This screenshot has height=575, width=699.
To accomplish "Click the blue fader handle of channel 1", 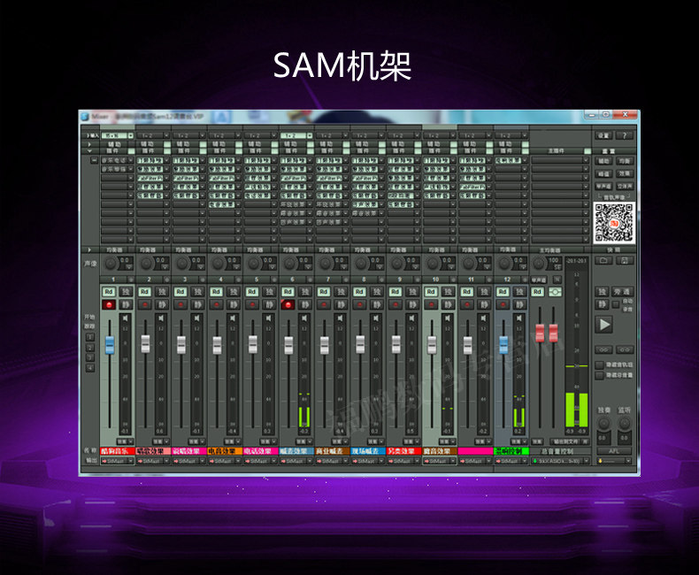I will [x=110, y=345].
